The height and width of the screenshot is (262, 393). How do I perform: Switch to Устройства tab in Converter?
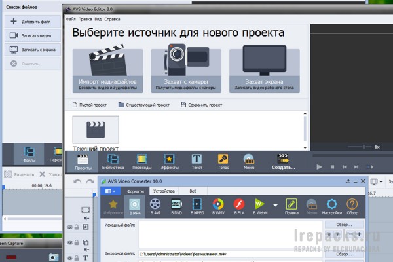point(164,191)
